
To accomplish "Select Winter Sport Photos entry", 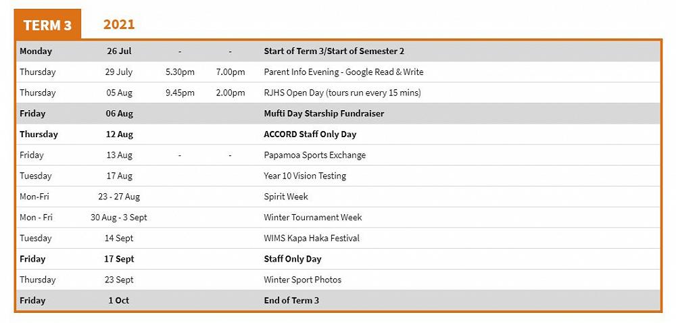I will click(302, 280).
